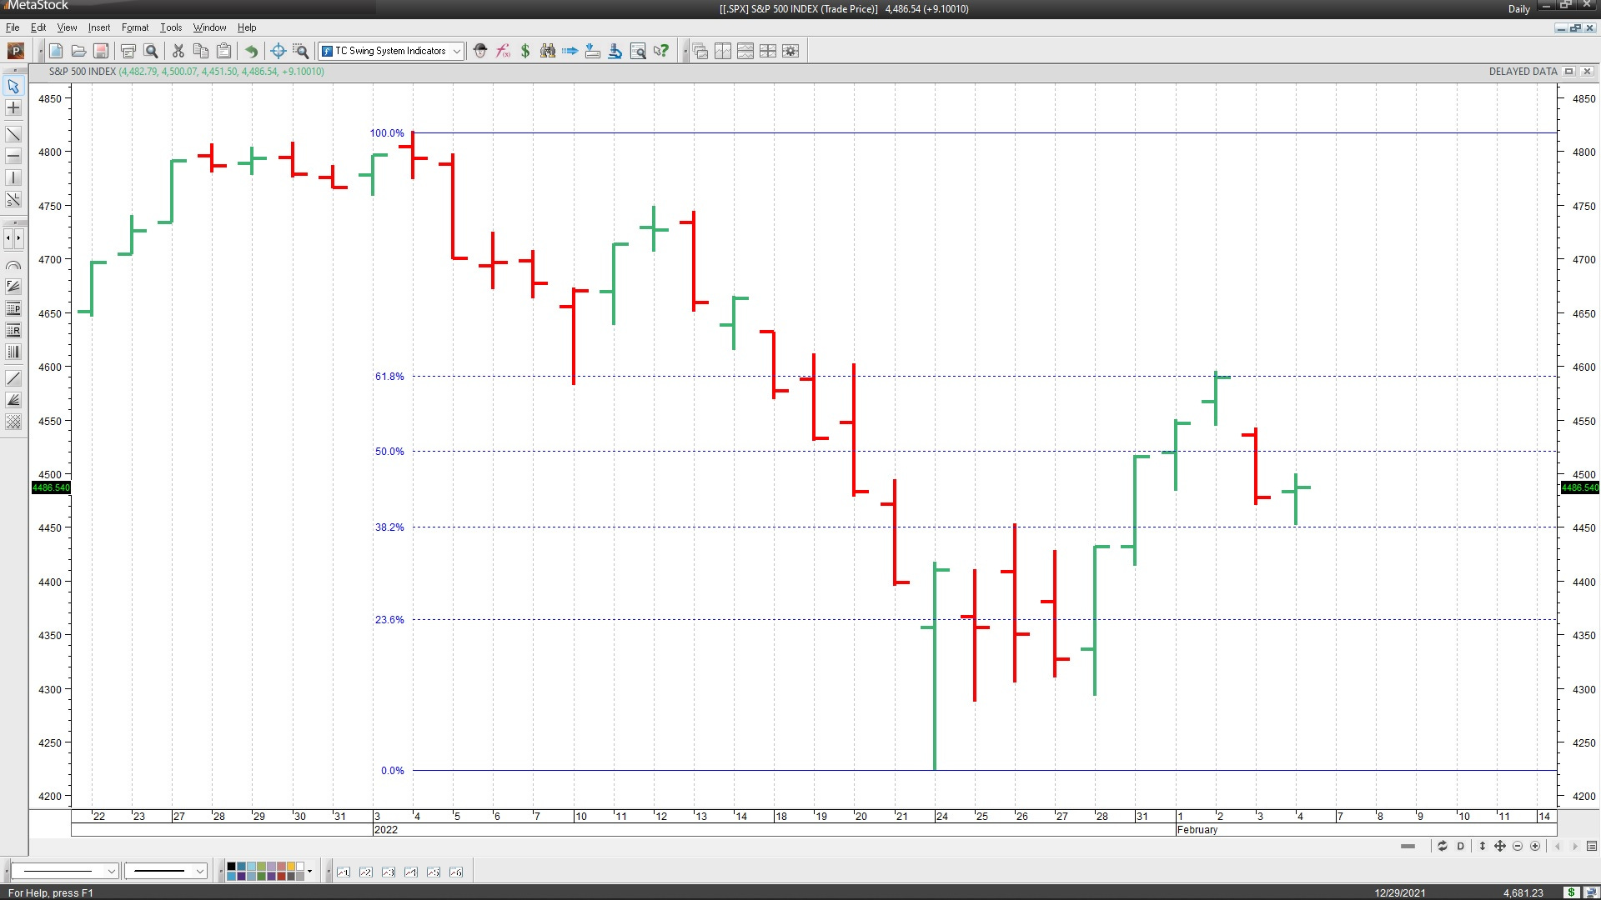Screen dimensions: 1601x900
Task: Open the Insert menu
Action: point(99,27)
